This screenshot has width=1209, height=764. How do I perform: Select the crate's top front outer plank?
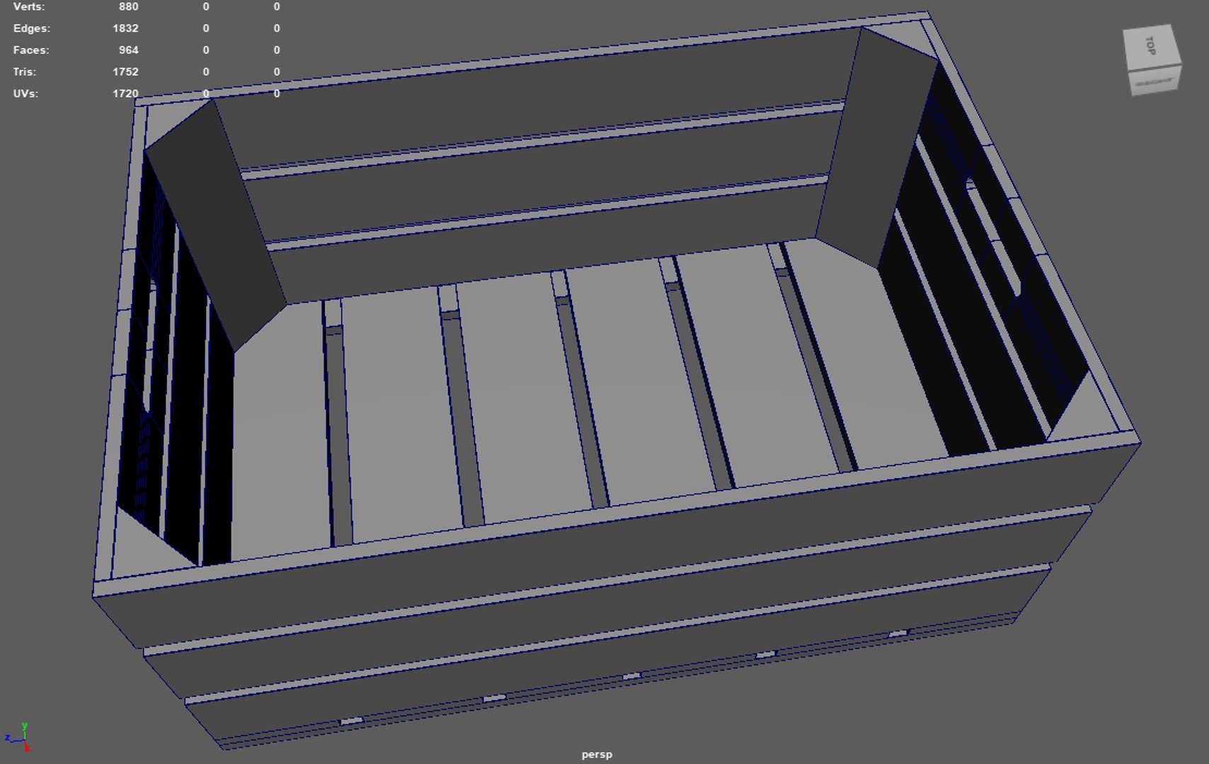click(616, 545)
